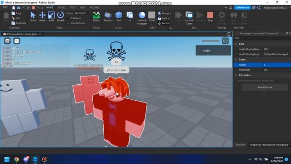Click the new file icon in quick access
The width and height of the screenshot is (291, 164).
tap(14, 8)
